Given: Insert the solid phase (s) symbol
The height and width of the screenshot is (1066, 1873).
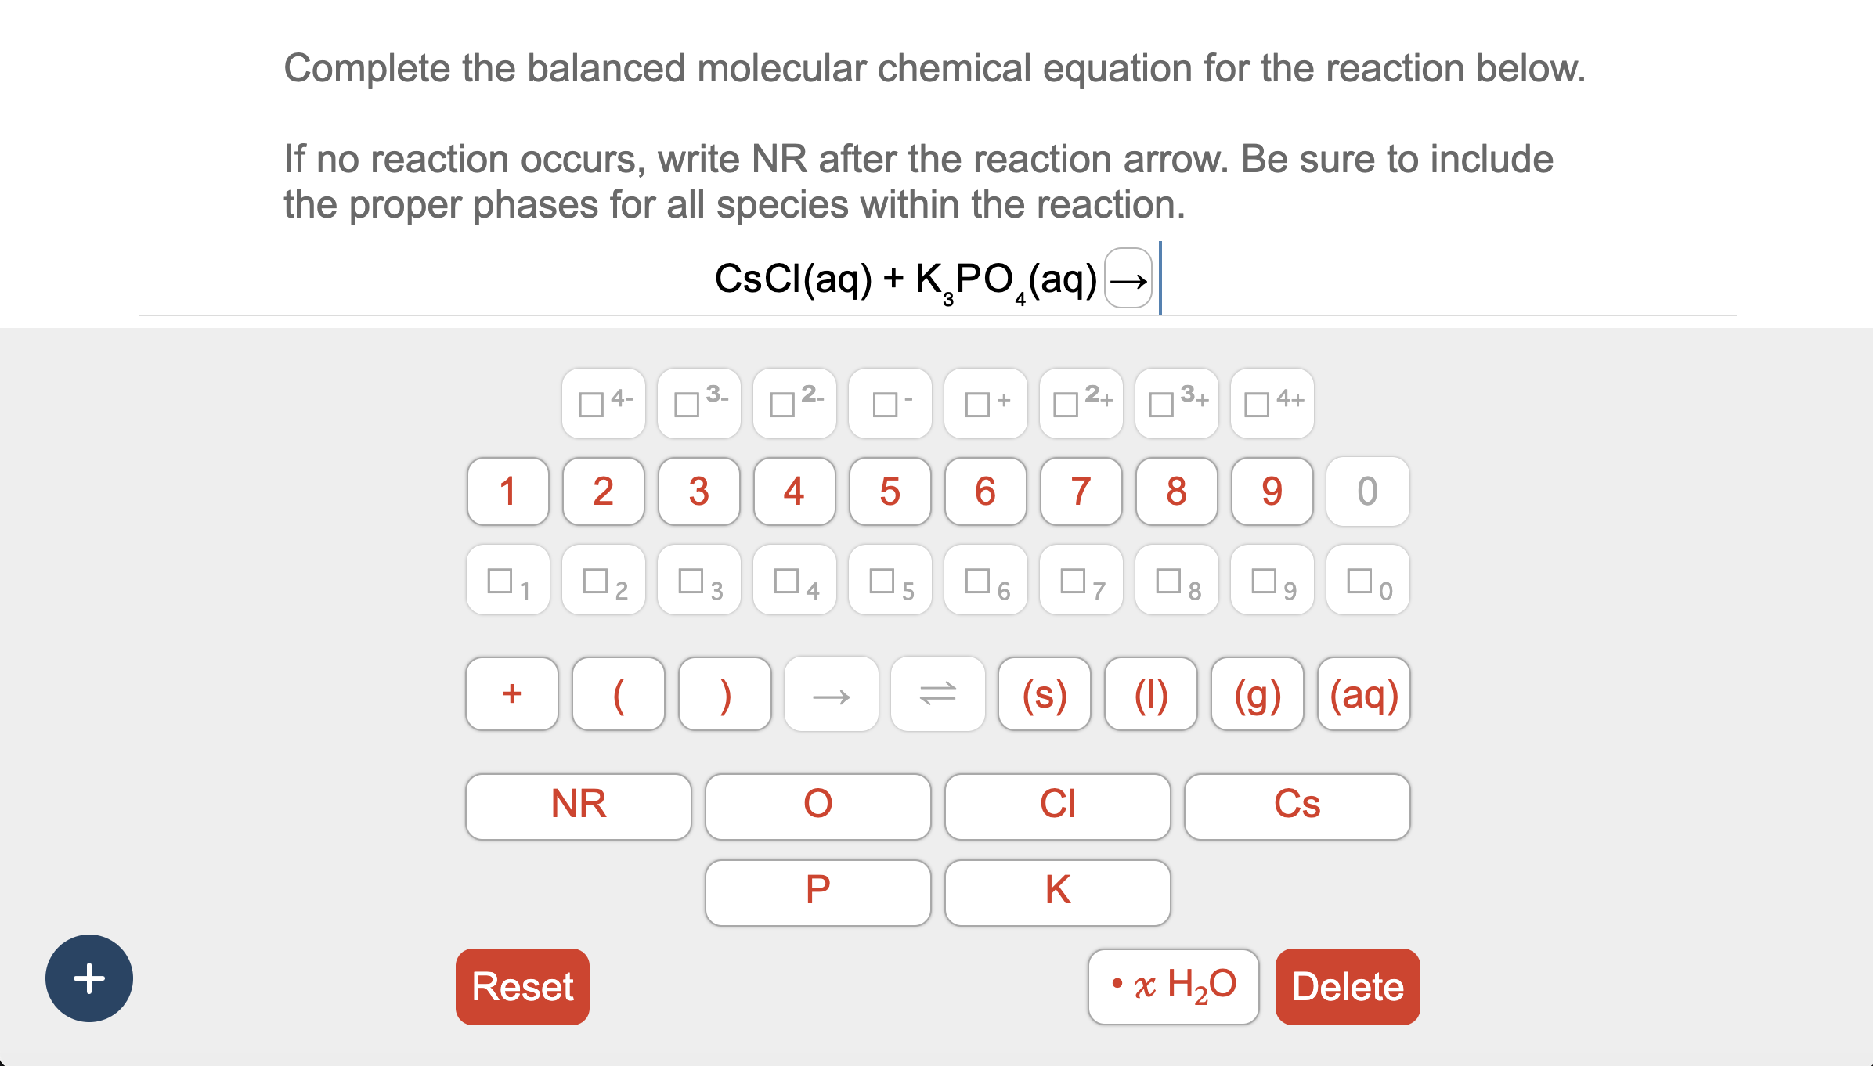Looking at the screenshot, I should pos(1045,694).
